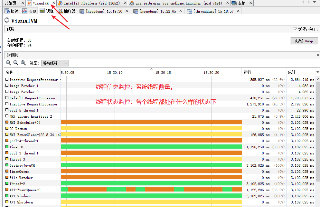The height and width of the screenshot is (207, 320).
Task: Select the Timer-0 thread checkbox
Action: (x=7, y=147)
